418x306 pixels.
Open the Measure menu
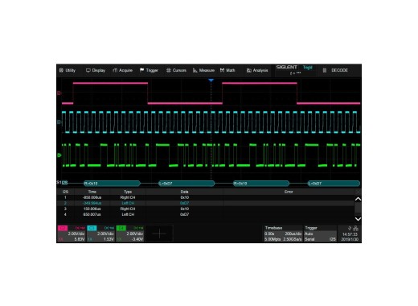(x=203, y=70)
